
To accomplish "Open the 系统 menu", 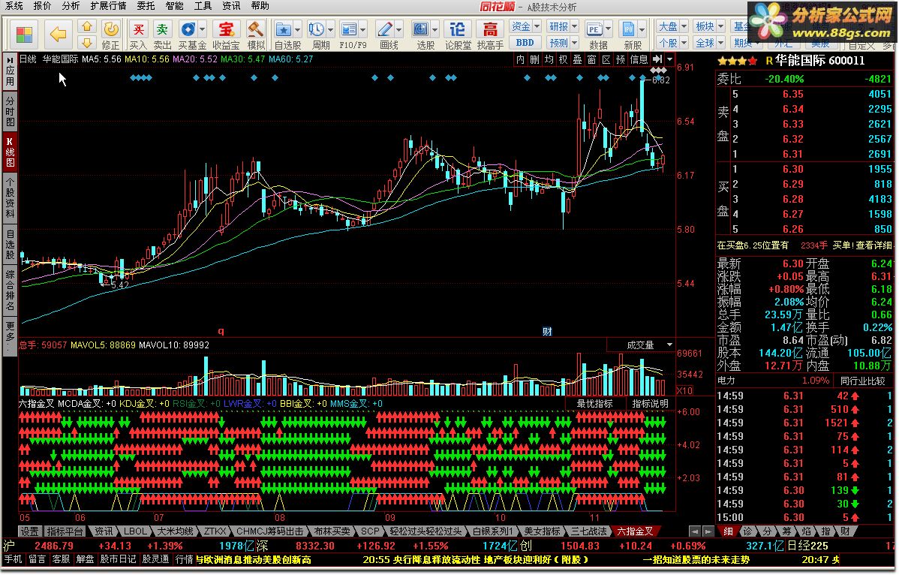I will tap(14, 6).
